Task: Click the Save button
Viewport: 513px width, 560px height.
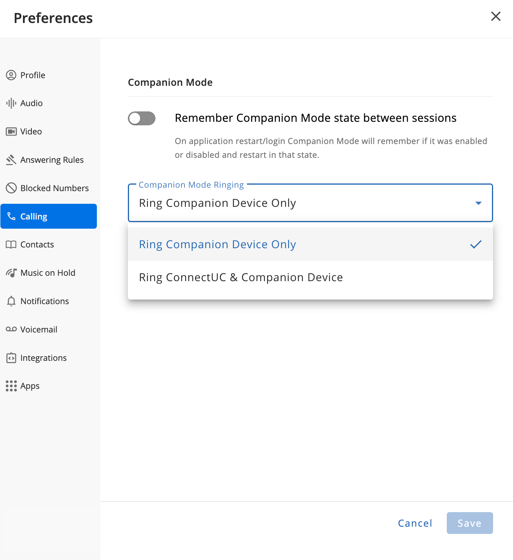Action: pyautogui.click(x=470, y=523)
